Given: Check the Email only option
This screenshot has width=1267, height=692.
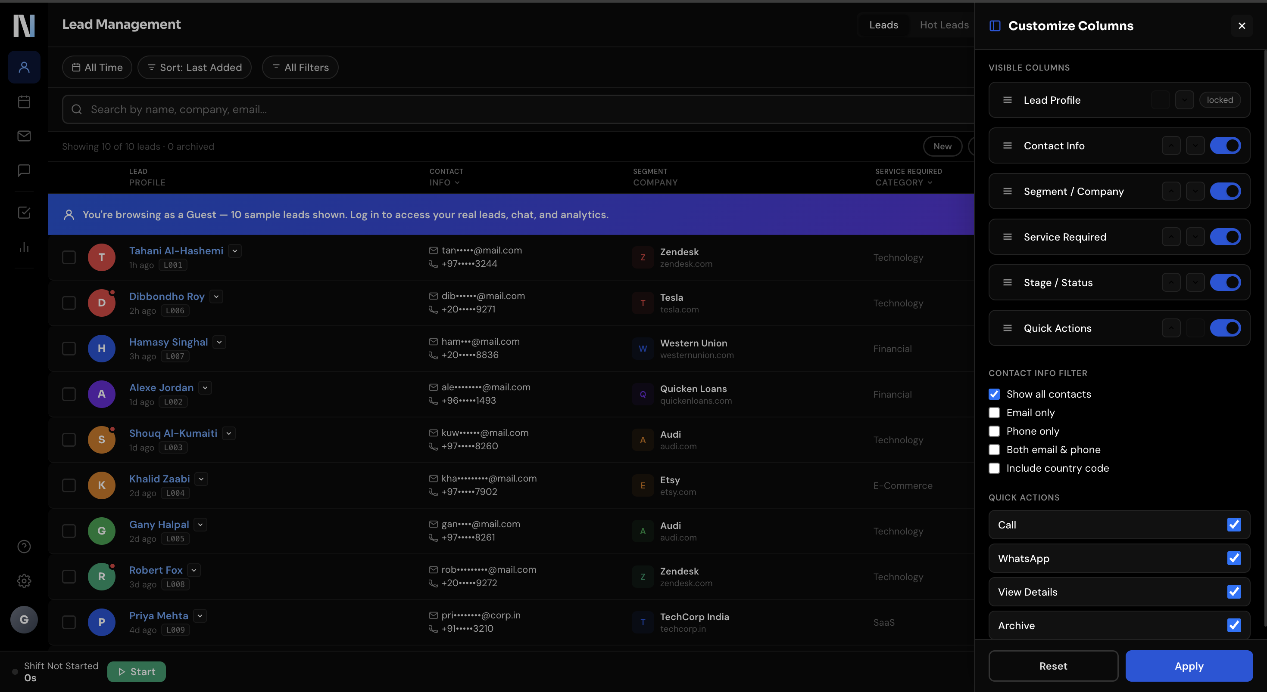Looking at the screenshot, I should point(994,413).
